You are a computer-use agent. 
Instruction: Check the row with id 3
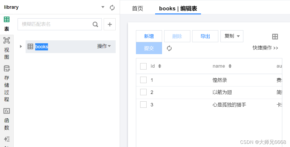pyautogui.click(x=143, y=105)
